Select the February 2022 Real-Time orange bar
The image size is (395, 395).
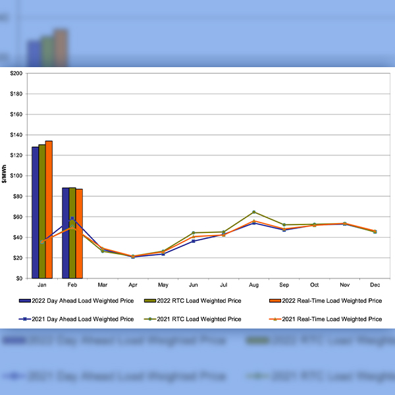[x=79, y=233]
